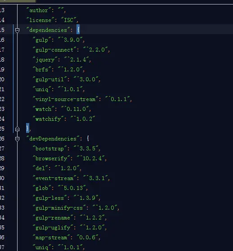
Task: Place cursor on the "author" key
Action: tap(39, 10)
